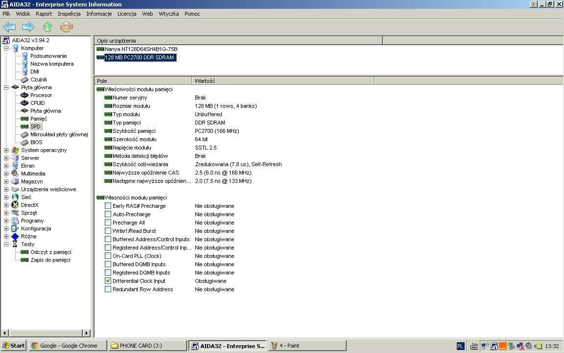Screen dimensions: 564x353
Task: Click the System operacyjny Windows icon
Action: point(15,150)
